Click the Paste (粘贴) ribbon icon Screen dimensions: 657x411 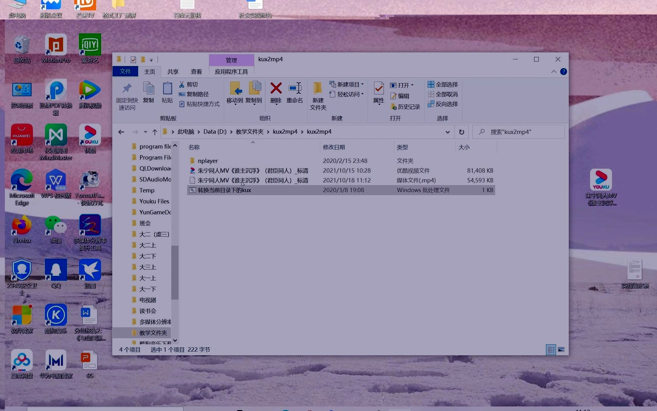pos(167,89)
